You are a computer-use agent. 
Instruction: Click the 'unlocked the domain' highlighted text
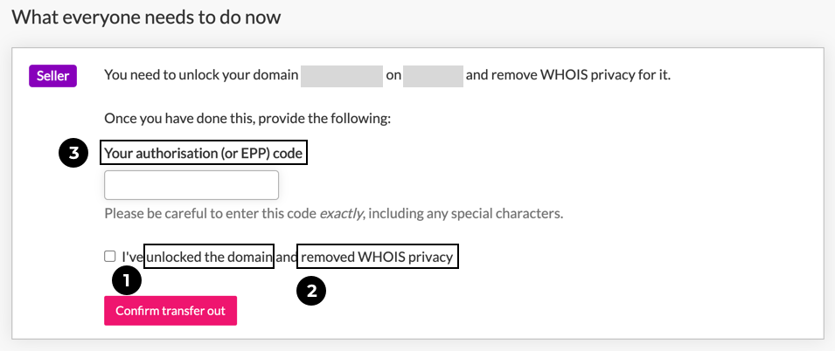[x=209, y=258]
